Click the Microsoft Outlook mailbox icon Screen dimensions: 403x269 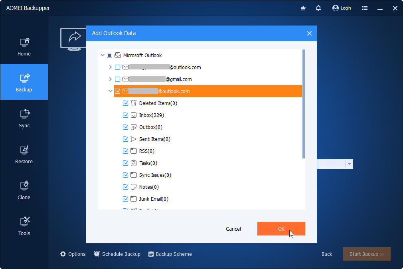tap(118, 55)
